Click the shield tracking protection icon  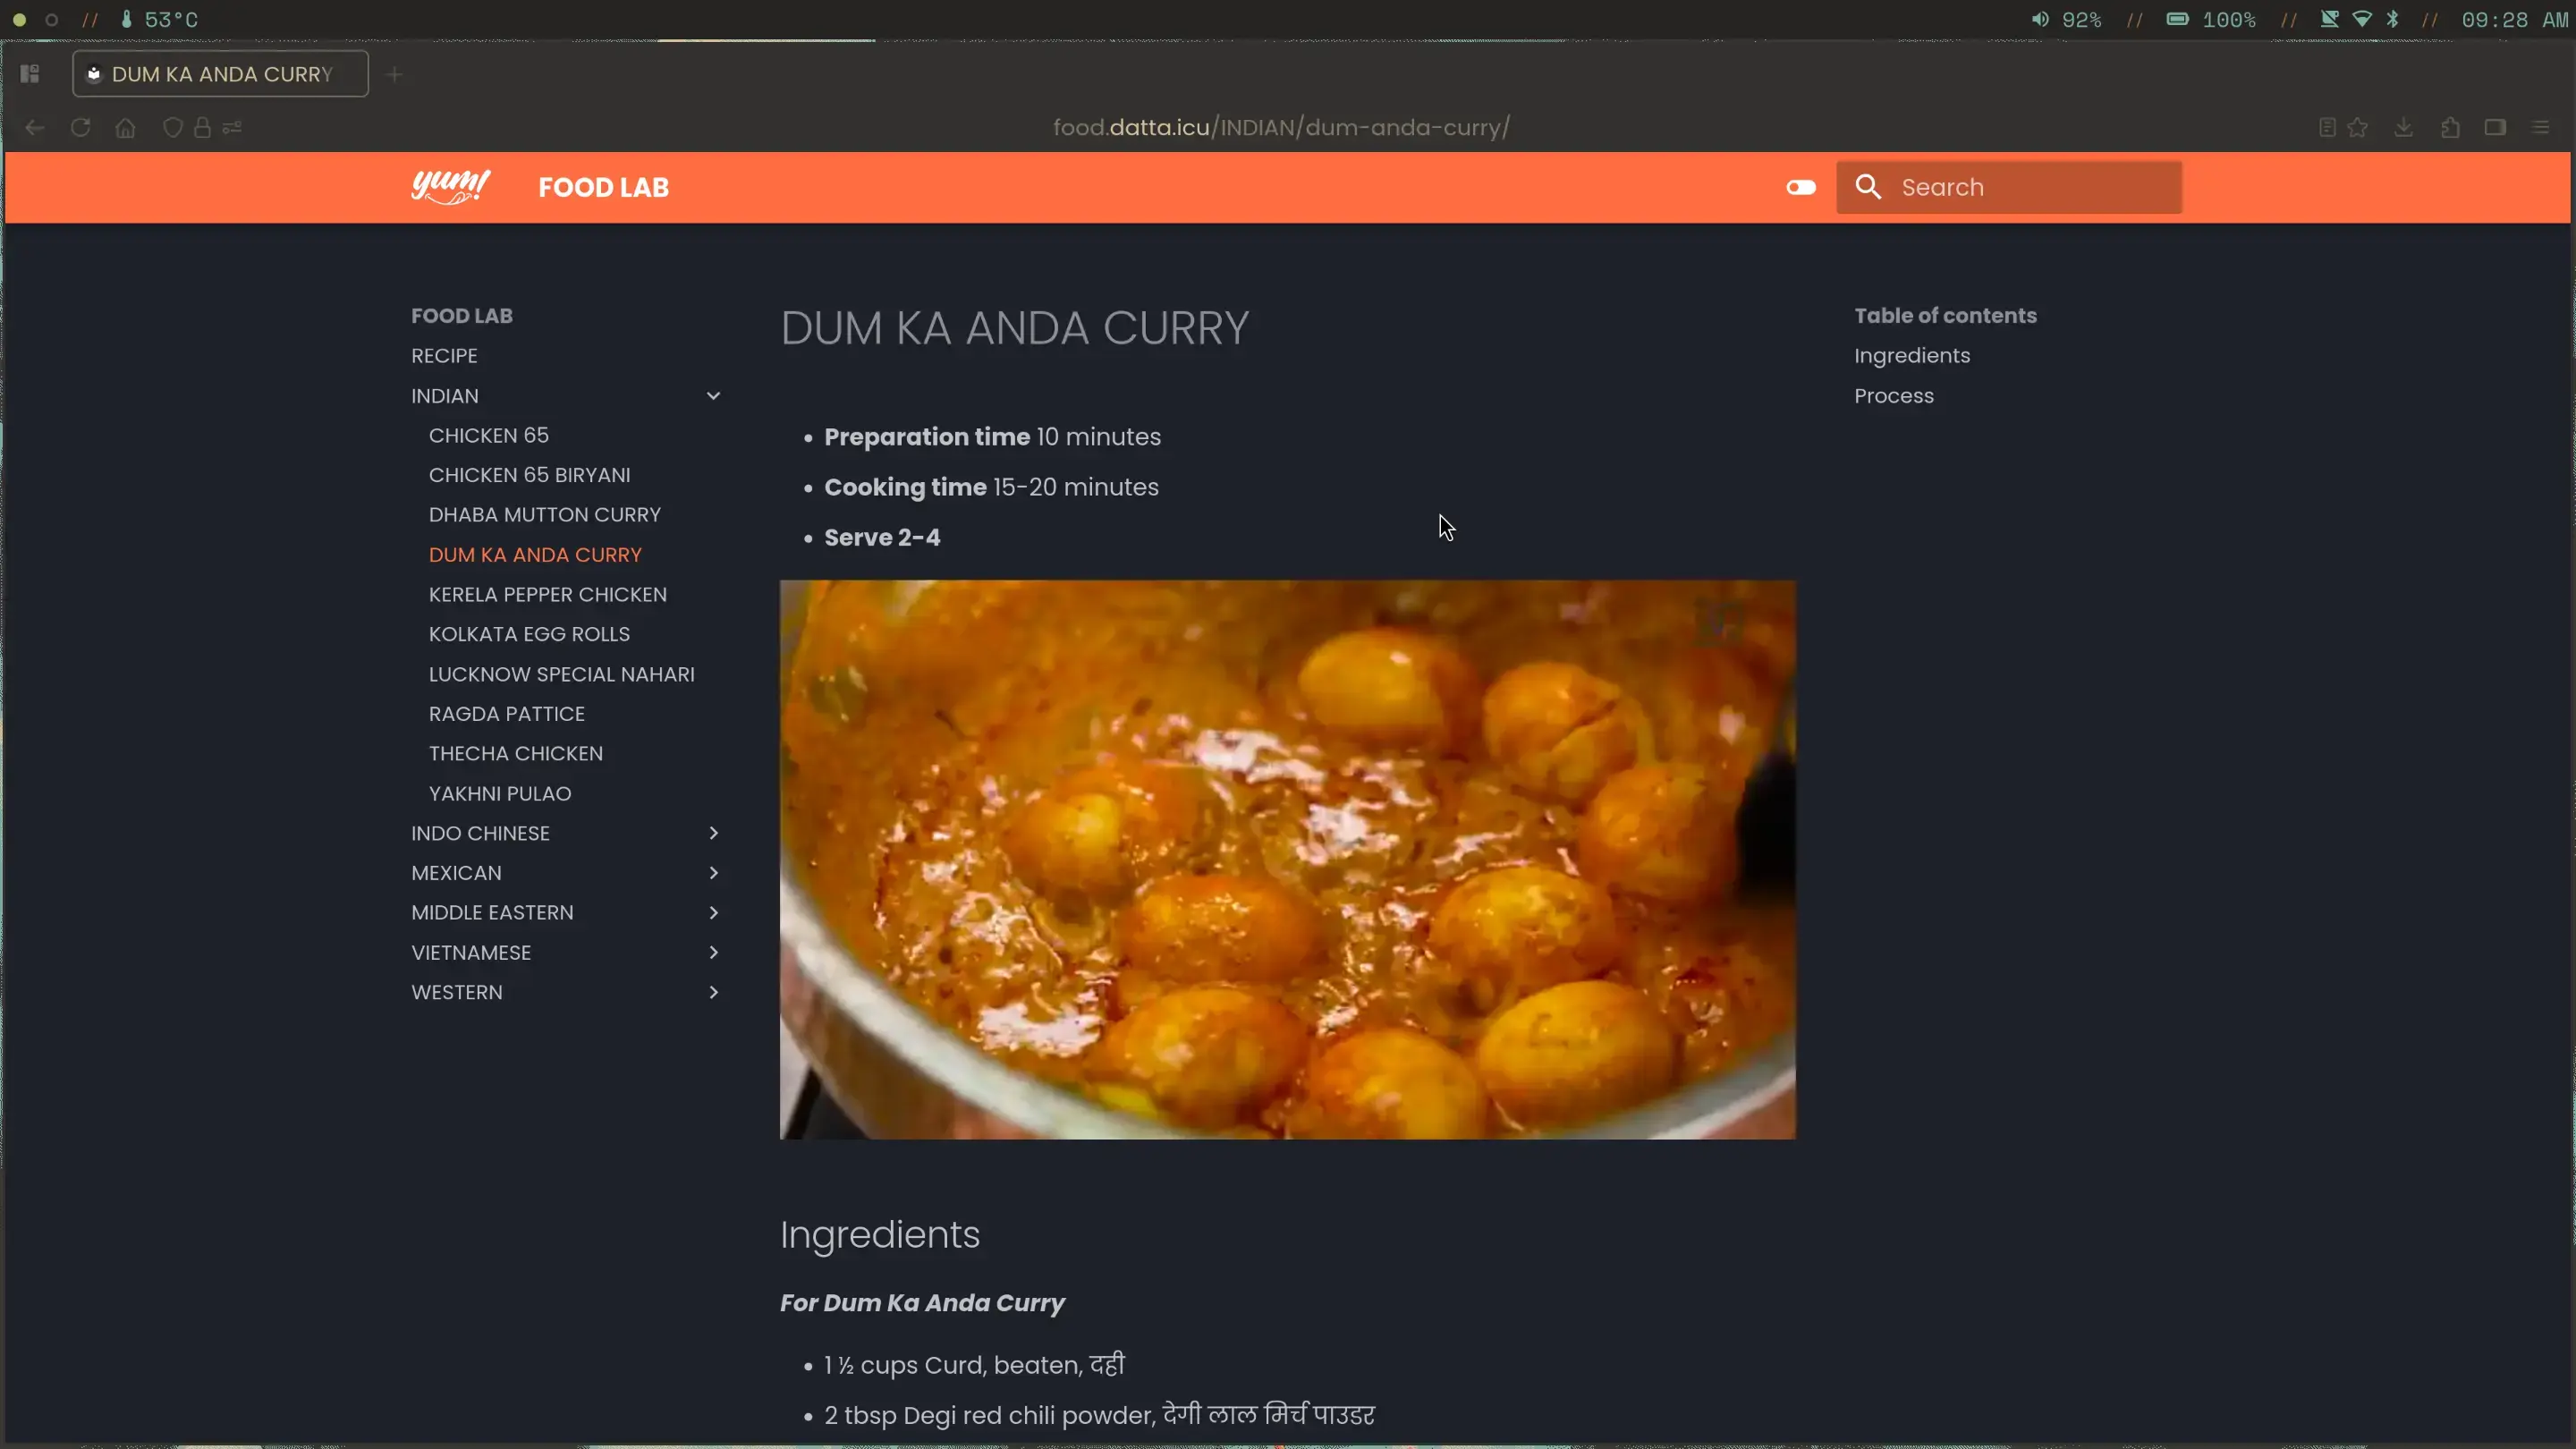tap(172, 128)
